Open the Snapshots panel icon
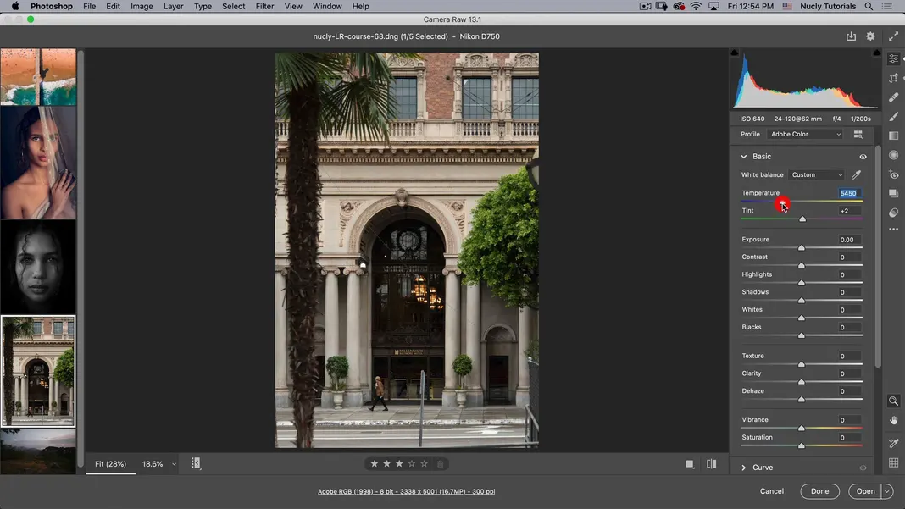The height and width of the screenshot is (509, 905). pyautogui.click(x=893, y=193)
